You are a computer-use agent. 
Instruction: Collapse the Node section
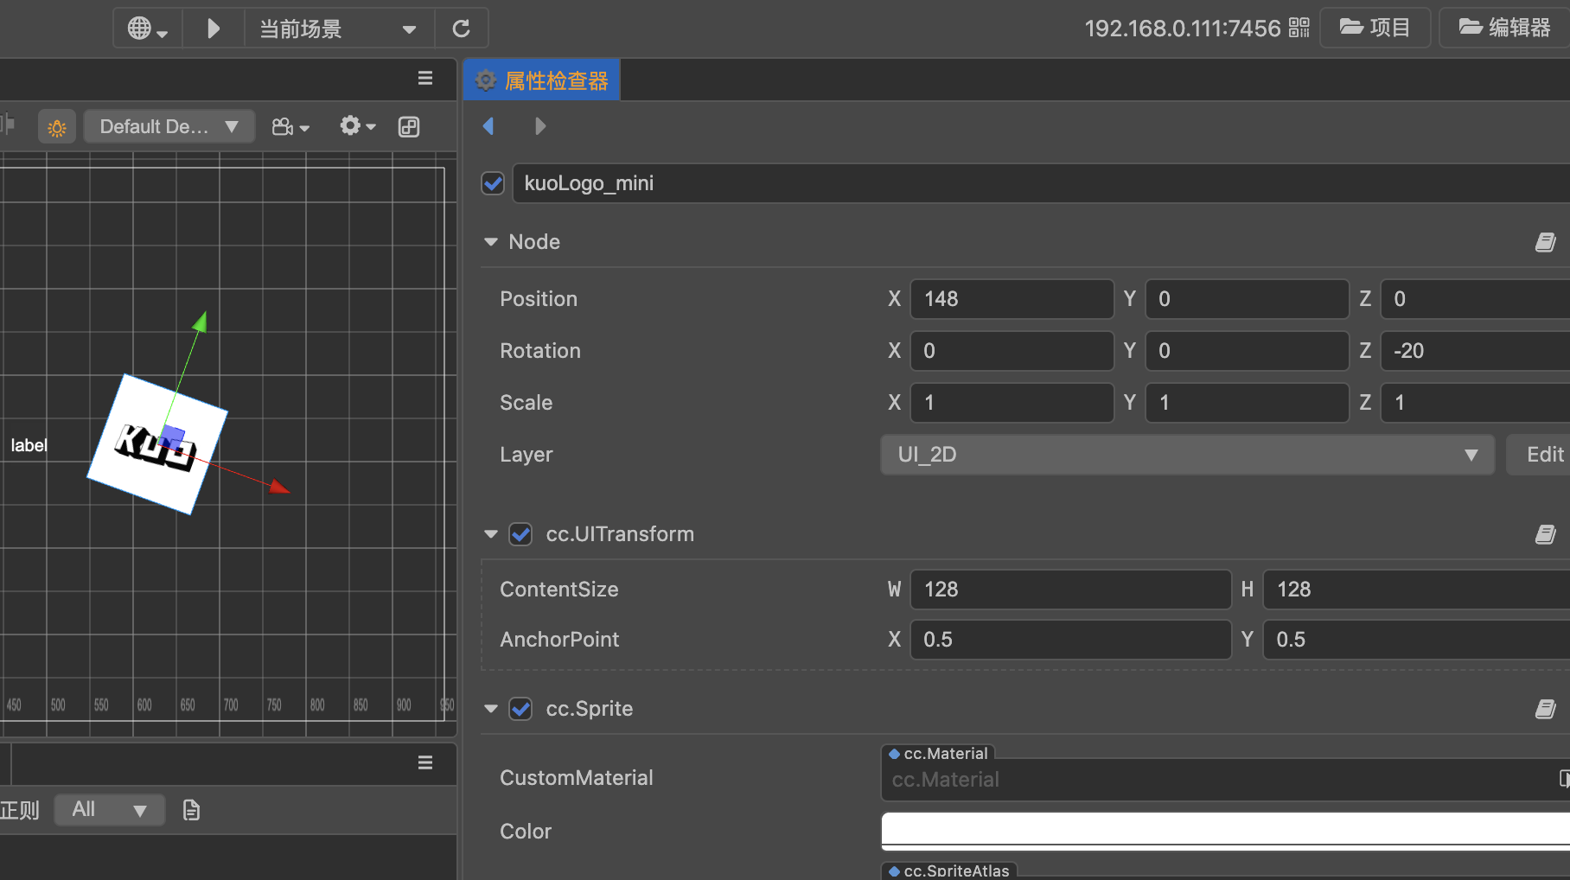tap(491, 242)
